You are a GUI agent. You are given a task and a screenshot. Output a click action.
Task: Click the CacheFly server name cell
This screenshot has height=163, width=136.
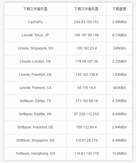(x=36, y=22)
